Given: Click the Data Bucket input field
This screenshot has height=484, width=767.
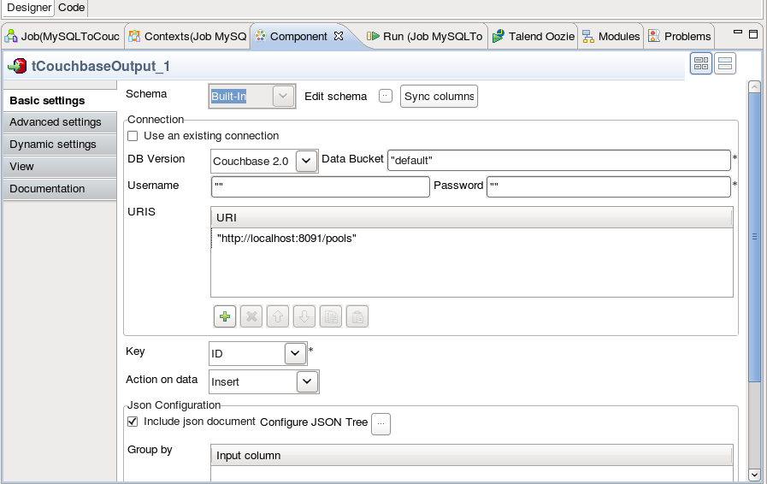Looking at the screenshot, I should click(x=558, y=161).
